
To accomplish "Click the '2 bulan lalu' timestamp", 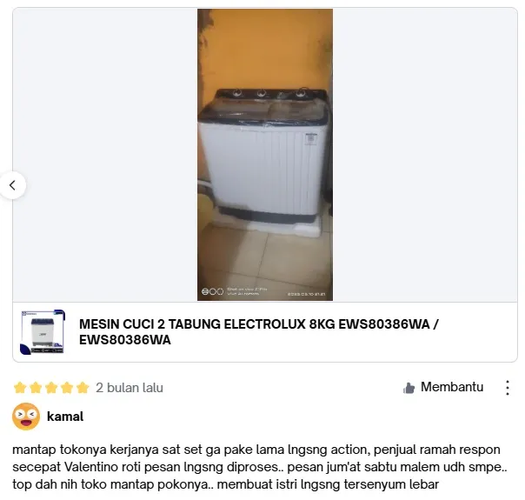I will pos(130,388).
